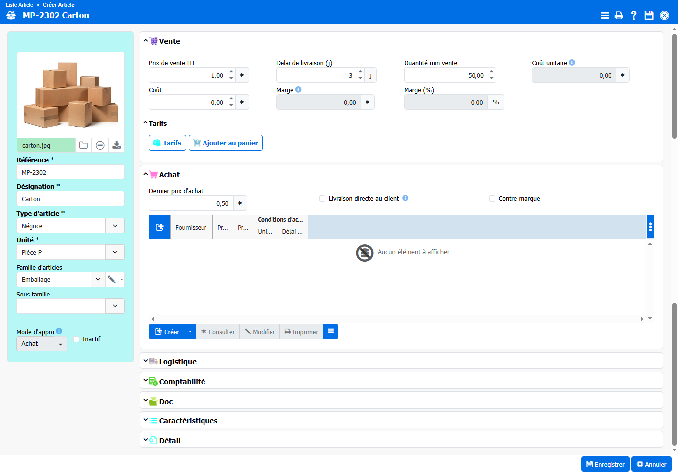The height and width of the screenshot is (474, 679).
Task: Click the save floppy disk icon in header
Action: point(649,15)
